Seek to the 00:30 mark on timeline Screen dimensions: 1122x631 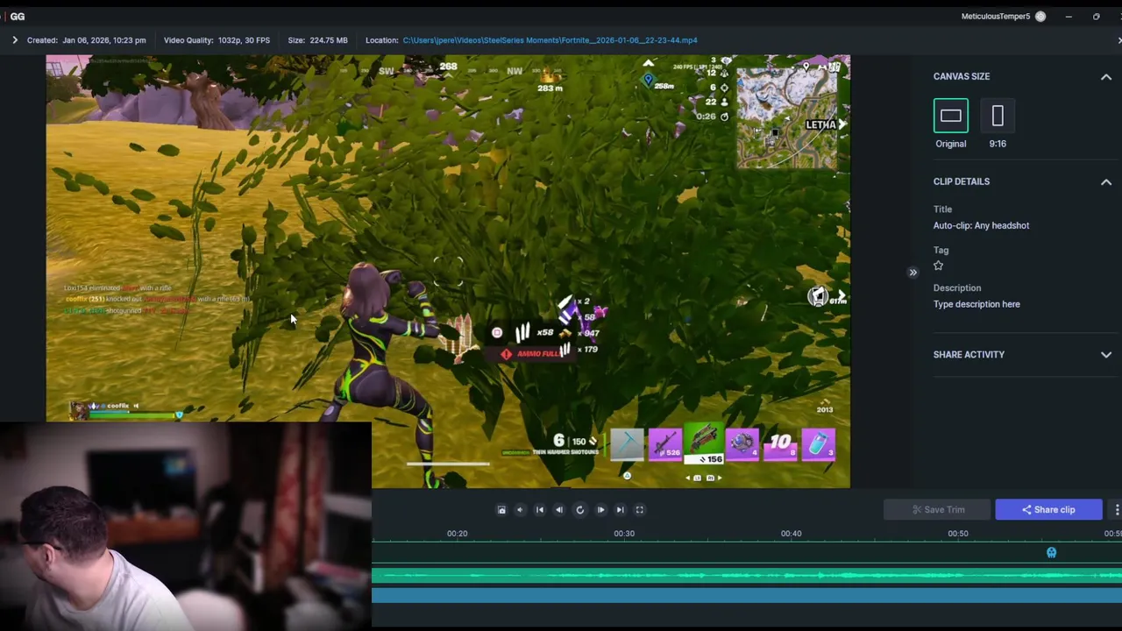(x=624, y=533)
